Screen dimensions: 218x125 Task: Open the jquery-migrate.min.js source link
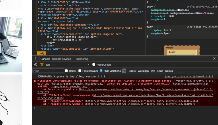point(188,77)
